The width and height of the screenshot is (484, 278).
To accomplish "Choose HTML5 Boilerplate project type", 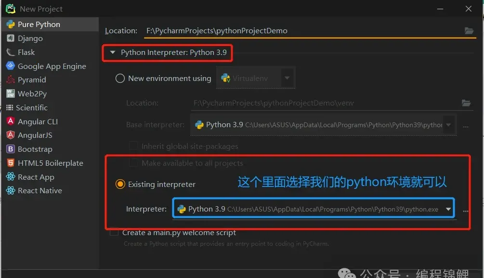I will 50,163.
